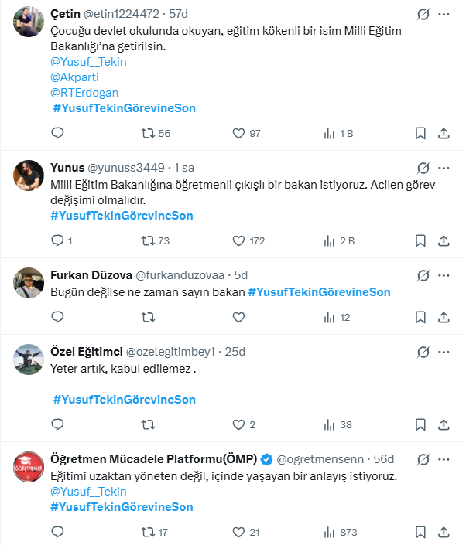The height and width of the screenshot is (545, 466).
Task: Open Yunus's profile picture
Action: (x=29, y=175)
